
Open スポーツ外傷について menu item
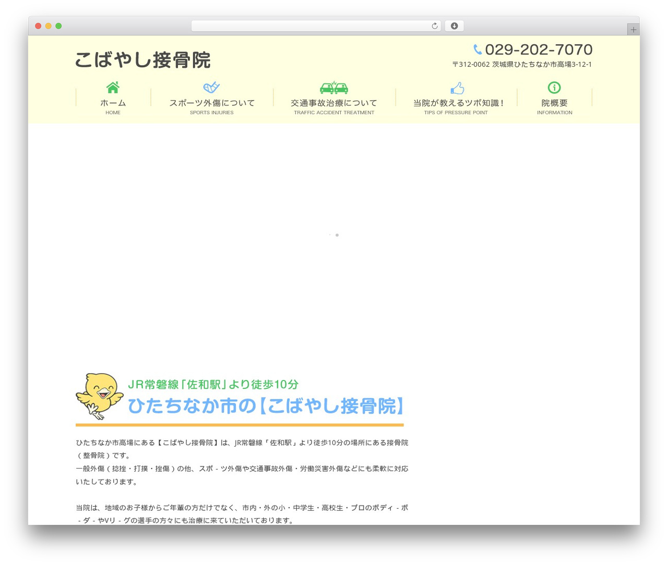pyautogui.click(x=212, y=103)
